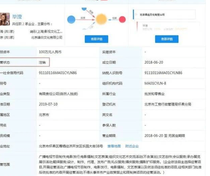Click the 有限责任公司(自然人独资) company type cell
The width and height of the screenshot is (210, 176).
[58, 94]
